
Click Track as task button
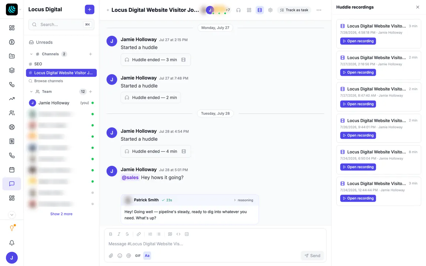(x=294, y=10)
